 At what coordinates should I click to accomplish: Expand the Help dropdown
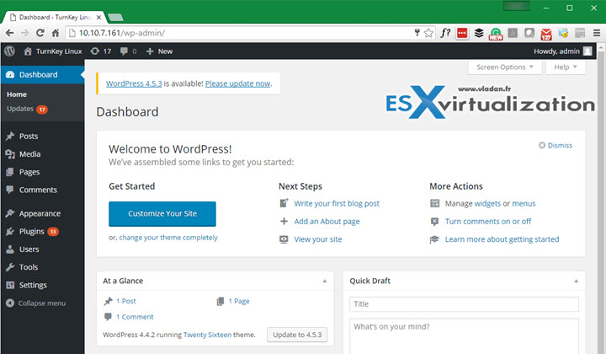tap(566, 67)
